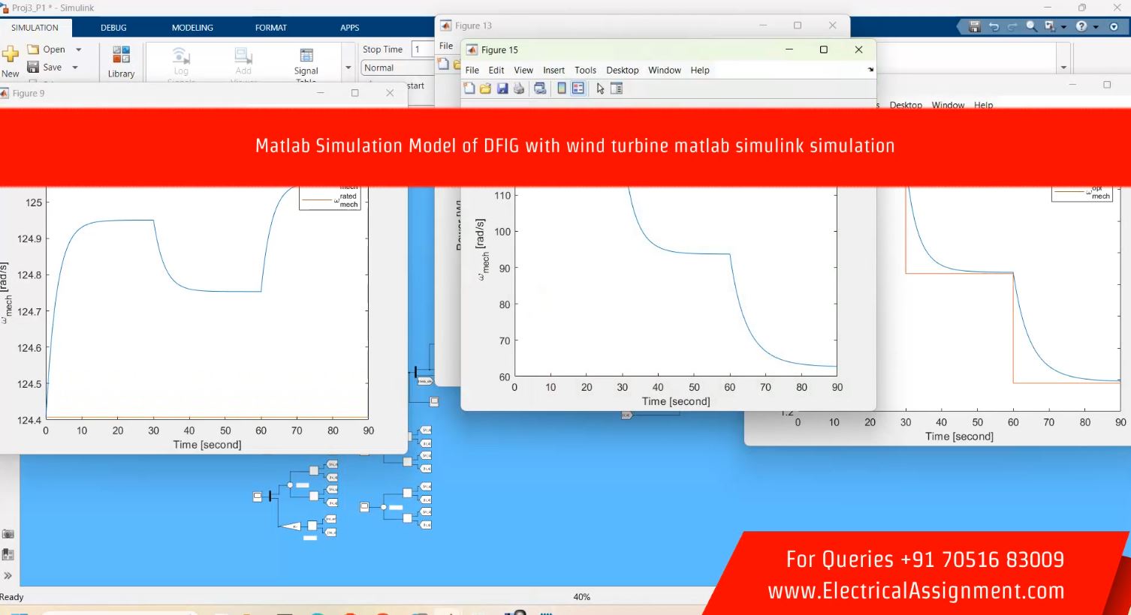1131x615 pixels.
Task: Click the Signal Table icon
Action: (x=306, y=61)
